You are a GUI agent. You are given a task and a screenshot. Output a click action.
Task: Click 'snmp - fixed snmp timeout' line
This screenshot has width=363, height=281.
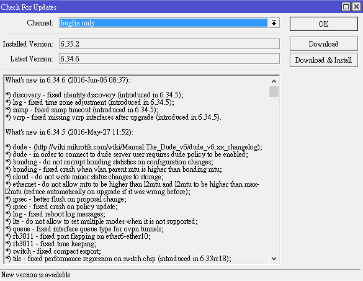[82, 110]
